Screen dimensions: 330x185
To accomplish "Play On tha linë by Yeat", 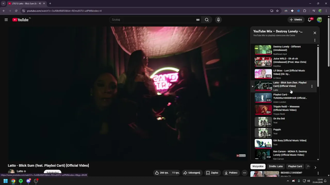I will pos(283,122).
